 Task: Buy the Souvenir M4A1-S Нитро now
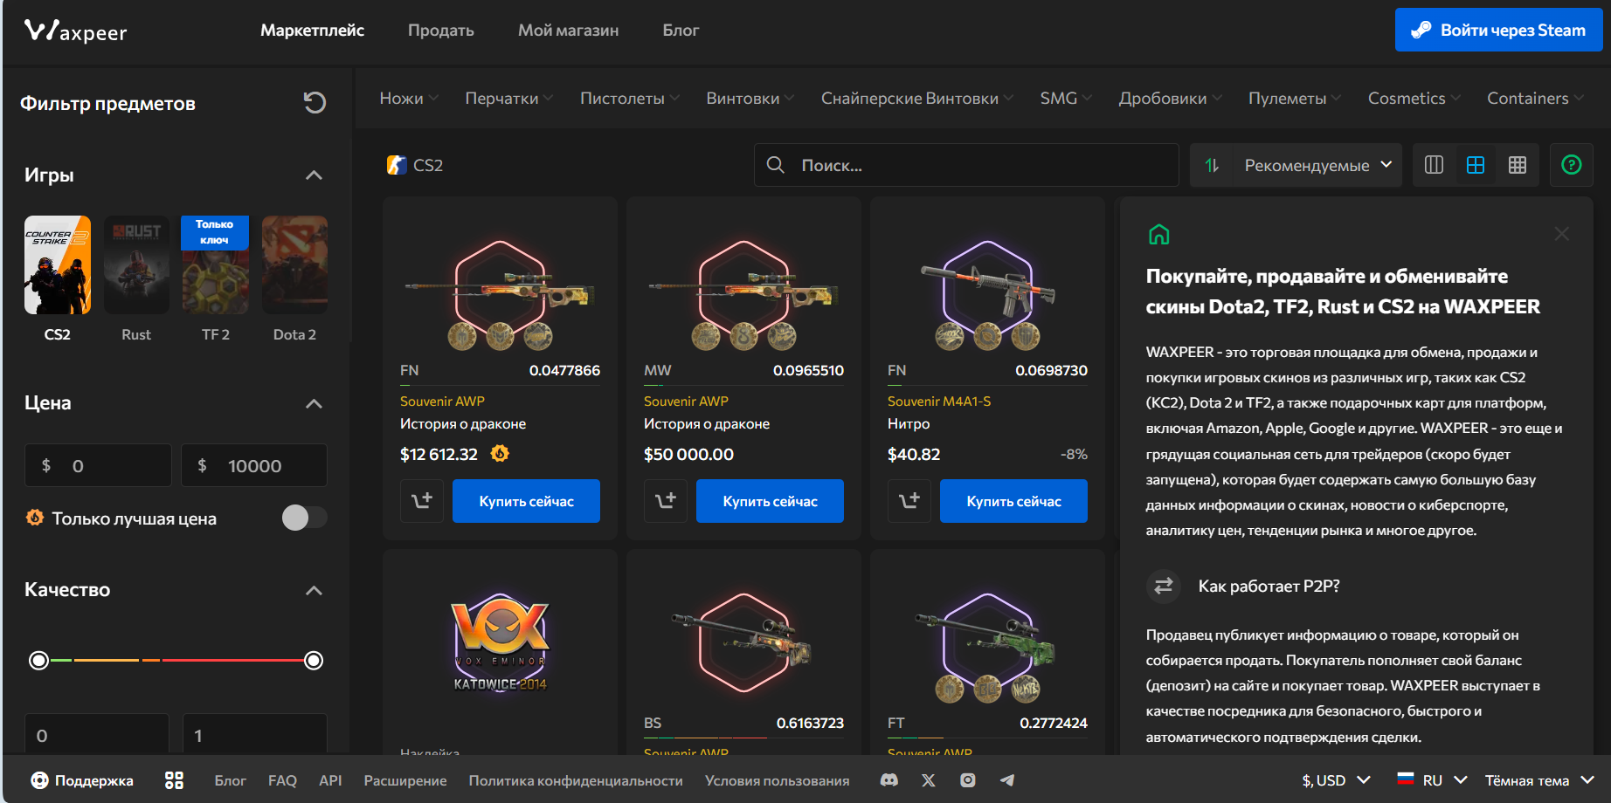1013,501
